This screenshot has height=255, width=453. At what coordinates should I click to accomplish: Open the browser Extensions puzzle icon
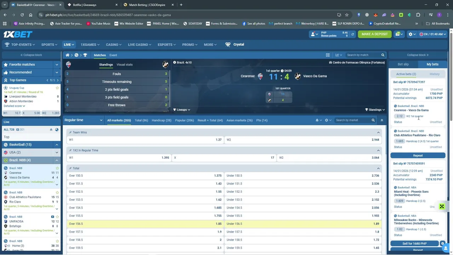(x=418, y=15)
